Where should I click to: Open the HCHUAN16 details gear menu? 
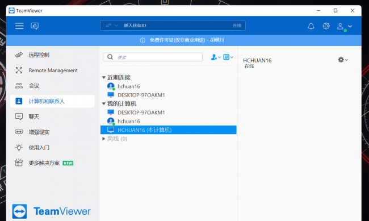tap(343, 60)
